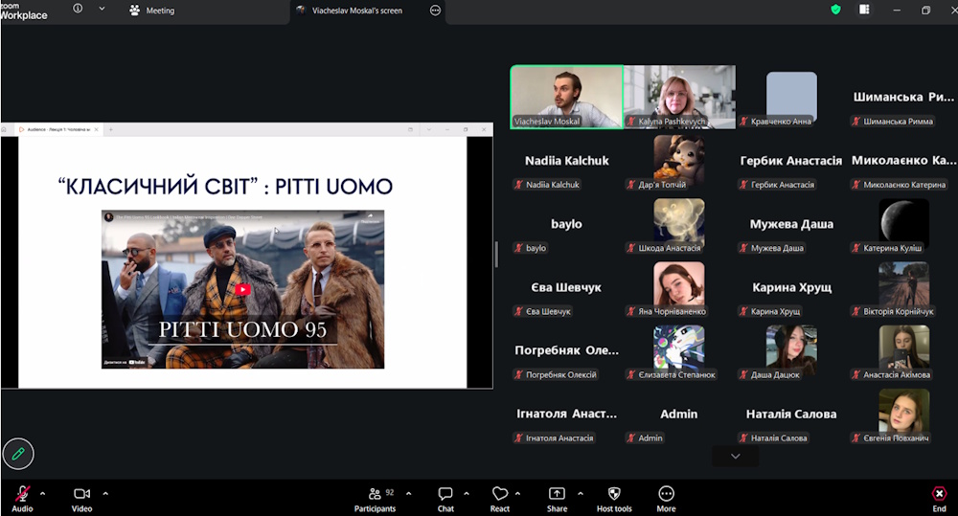Image resolution: width=958 pixels, height=516 pixels.
Task: Switch the view layout icon
Action: [864, 10]
